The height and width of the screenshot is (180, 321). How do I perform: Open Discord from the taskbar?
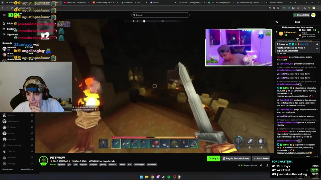pos(158,177)
